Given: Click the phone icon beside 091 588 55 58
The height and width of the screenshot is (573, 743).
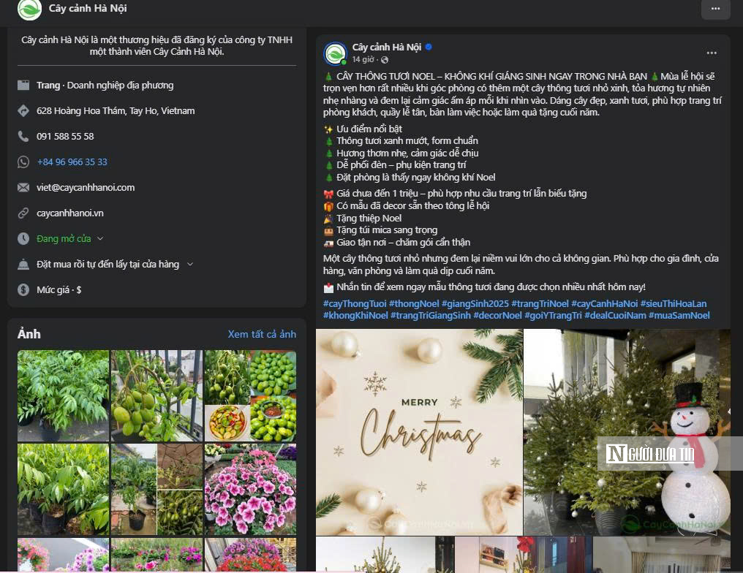Looking at the screenshot, I should [x=23, y=137].
